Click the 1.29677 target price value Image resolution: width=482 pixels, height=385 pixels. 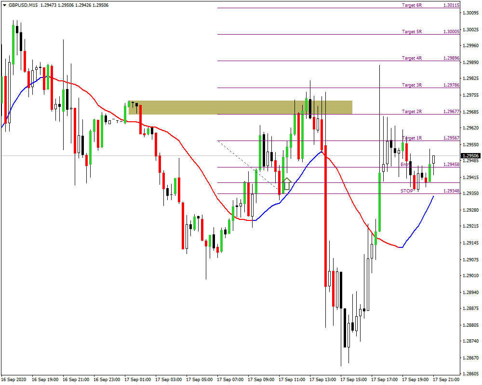(x=451, y=112)
